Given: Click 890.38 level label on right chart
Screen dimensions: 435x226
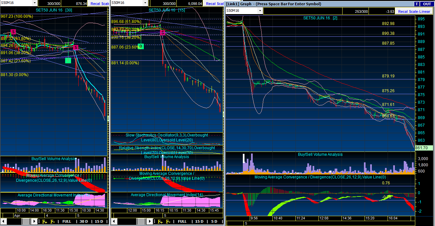Looking at the screenshot, I should coord(388,33).
